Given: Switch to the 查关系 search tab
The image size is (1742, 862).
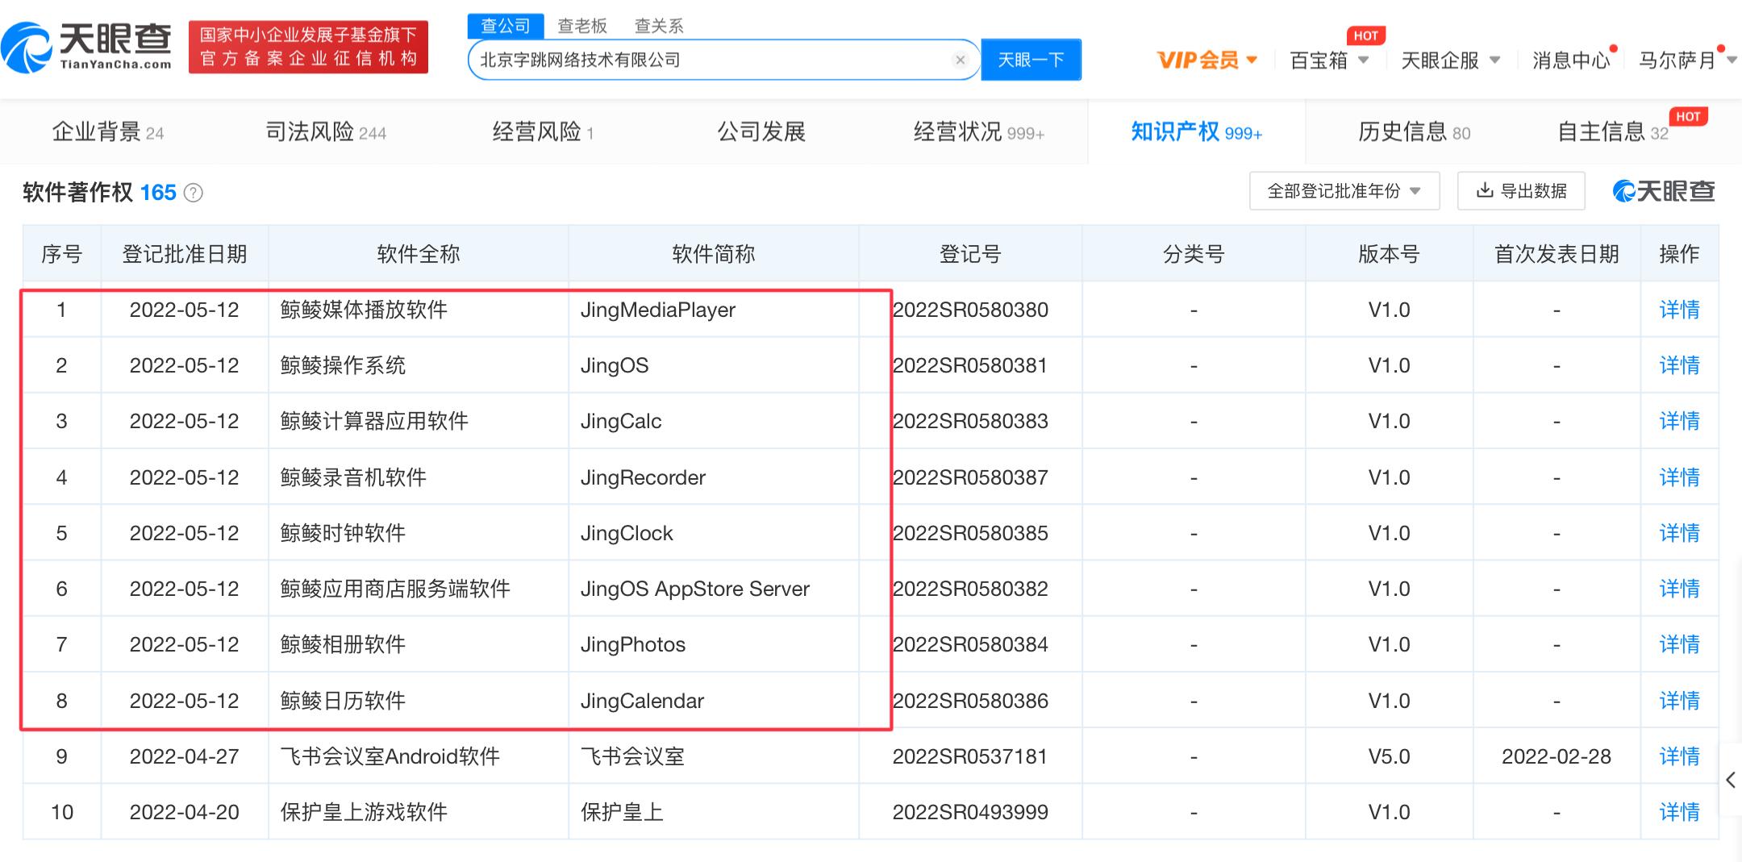Looking at the screenshot, I should pos(659,27).
